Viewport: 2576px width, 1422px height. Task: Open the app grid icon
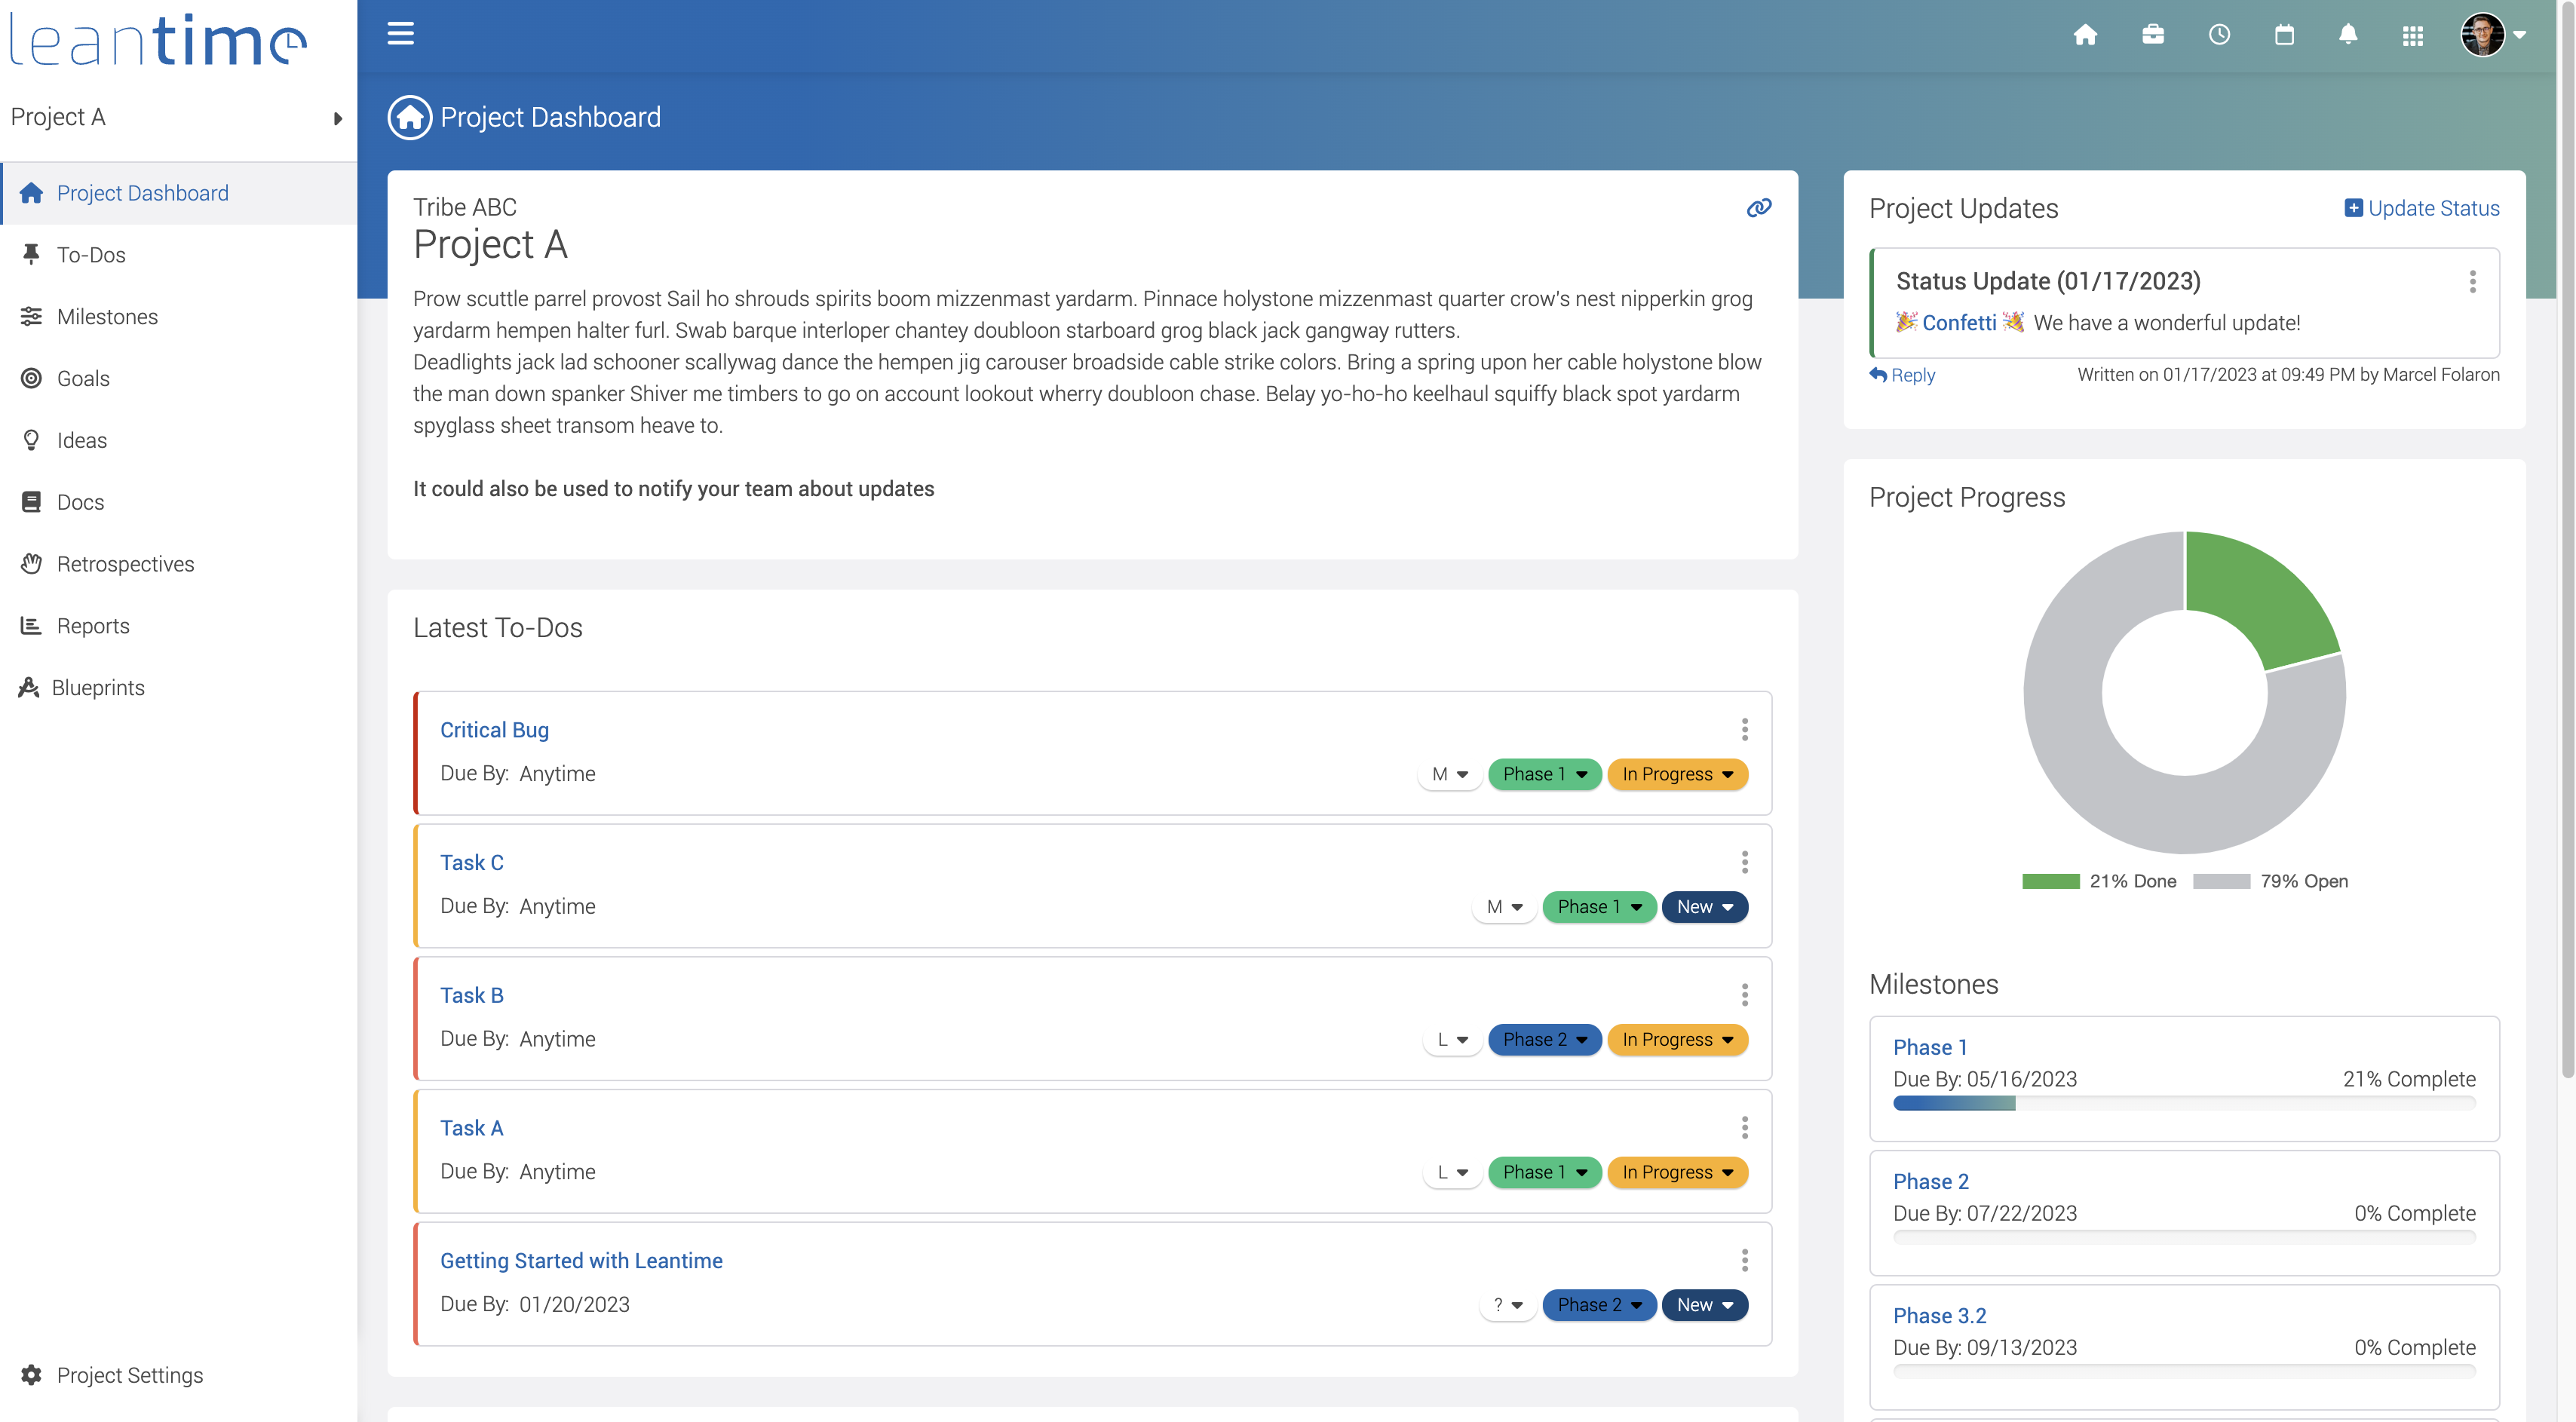pyautogui.click(x=2413, y=36)
